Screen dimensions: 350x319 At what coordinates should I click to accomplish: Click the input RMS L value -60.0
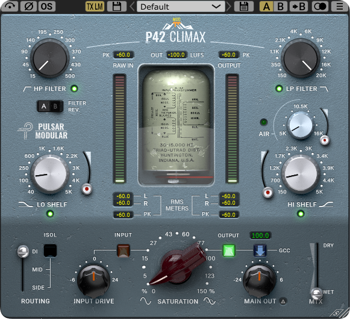123,196
